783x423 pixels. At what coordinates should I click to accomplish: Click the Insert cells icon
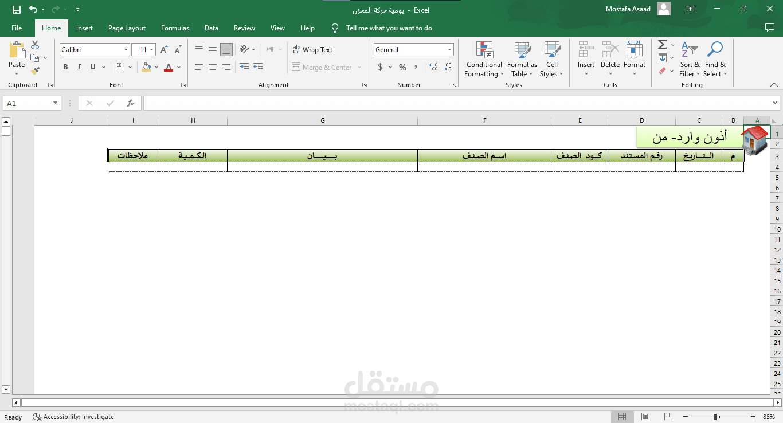click(x=586, y=50)
